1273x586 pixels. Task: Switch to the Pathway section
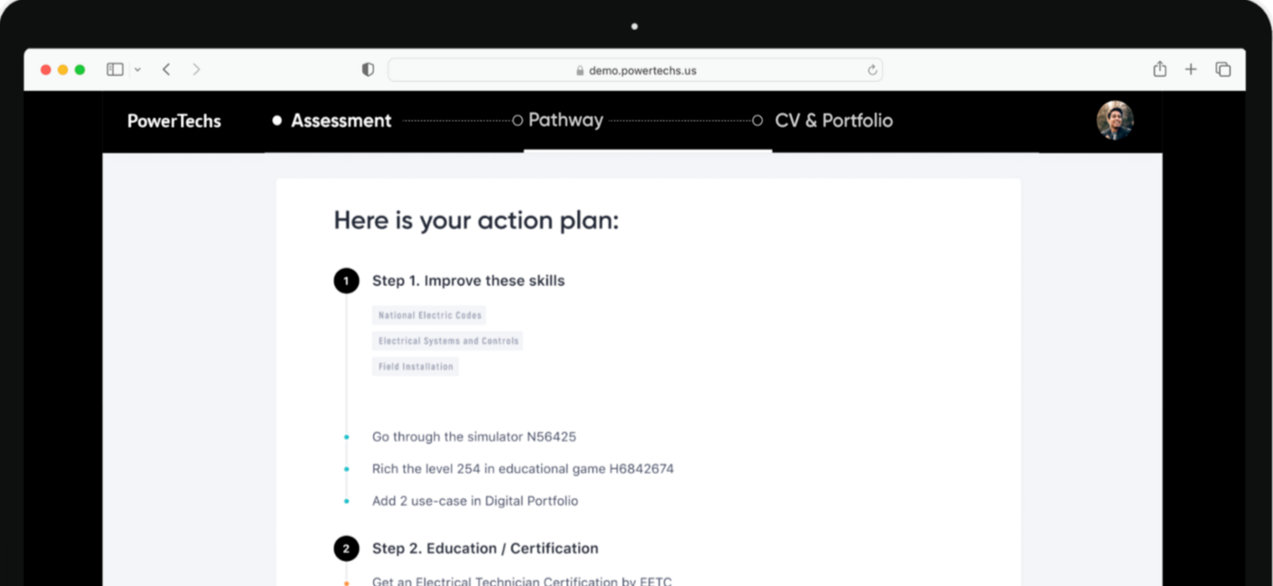(565, 120)
